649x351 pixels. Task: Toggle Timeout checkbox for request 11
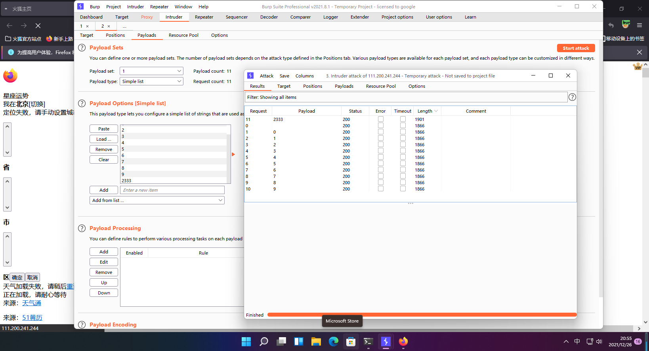[x=403, y=119]
